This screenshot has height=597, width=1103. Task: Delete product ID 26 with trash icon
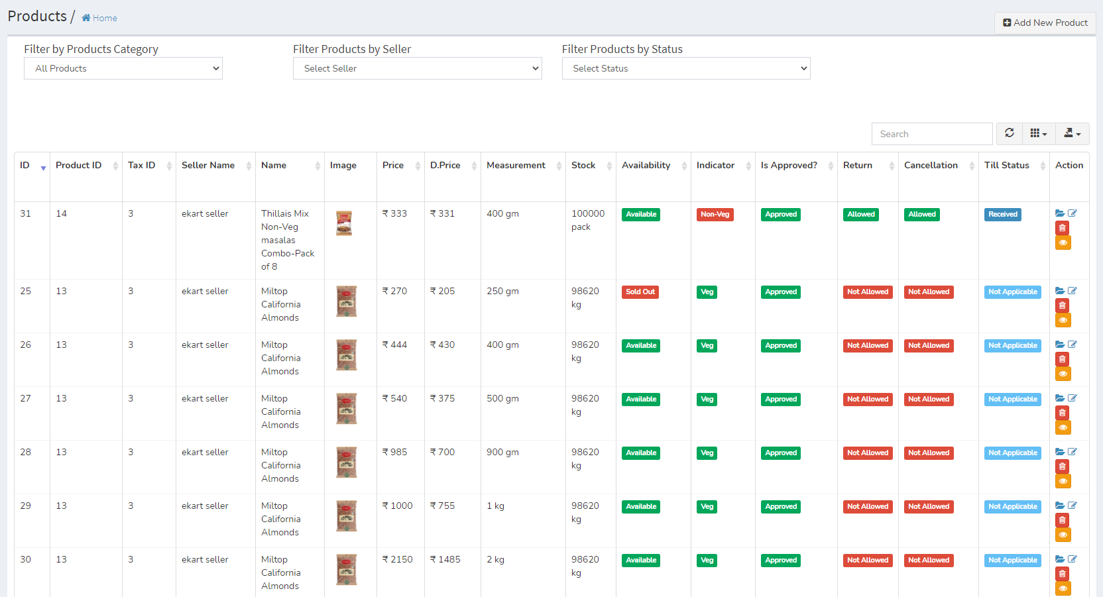pos(1063,359)
